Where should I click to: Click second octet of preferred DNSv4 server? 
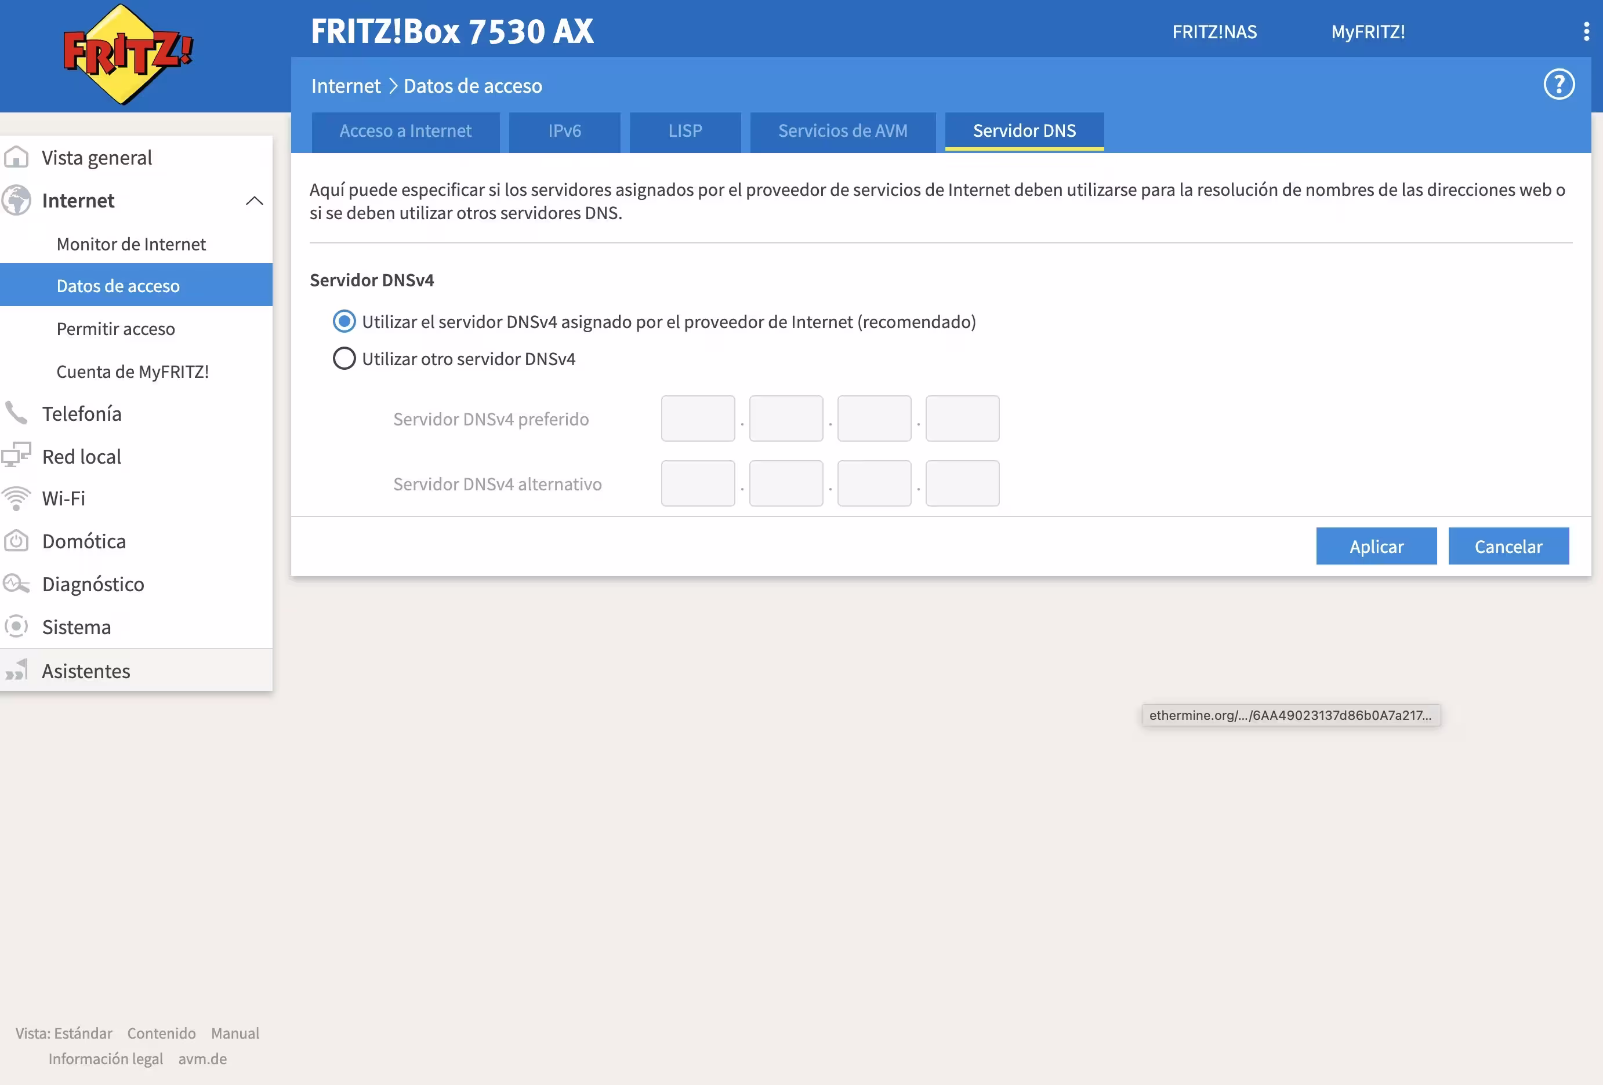coord(786,418)
